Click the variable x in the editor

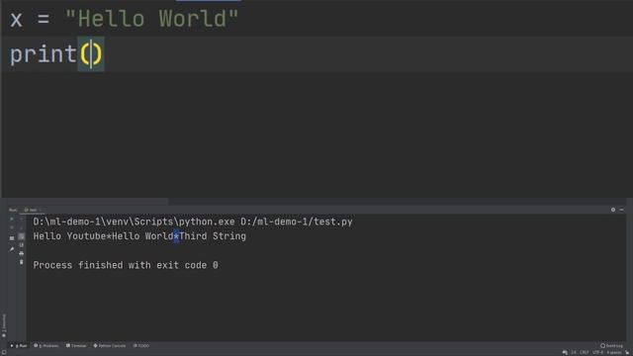[x=16, y=20]
